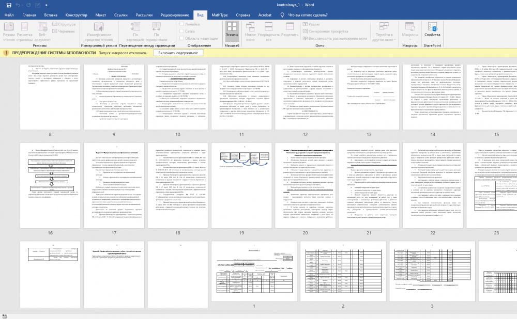Open the Макросы dropdown
The height and width of the screenshot is (319, 517).
pyautogui.click(x=410, y=31)
